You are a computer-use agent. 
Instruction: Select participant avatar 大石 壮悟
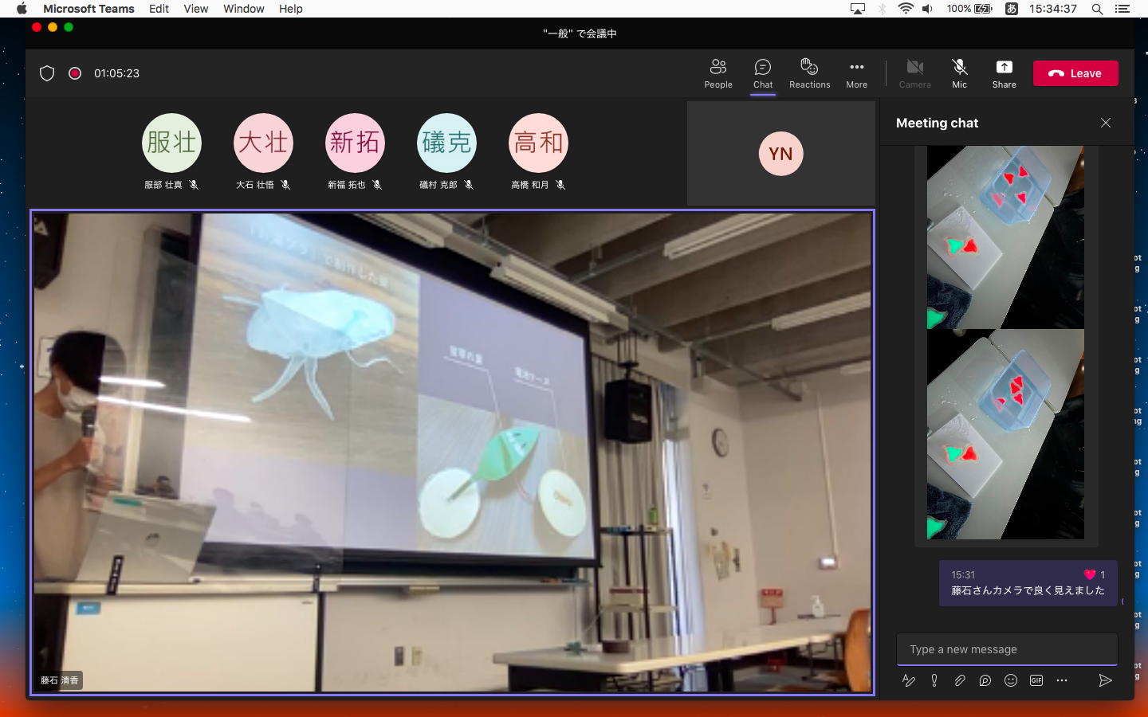[x=263, y=143]
